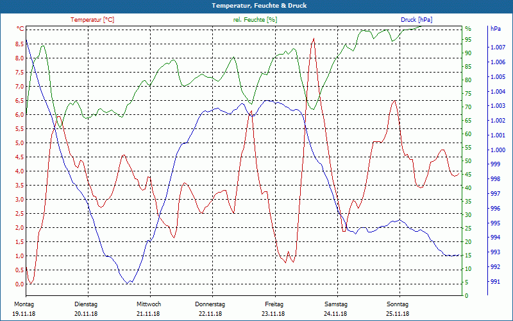Click the green '60' humidity axis value

click(x=468, y=134)
